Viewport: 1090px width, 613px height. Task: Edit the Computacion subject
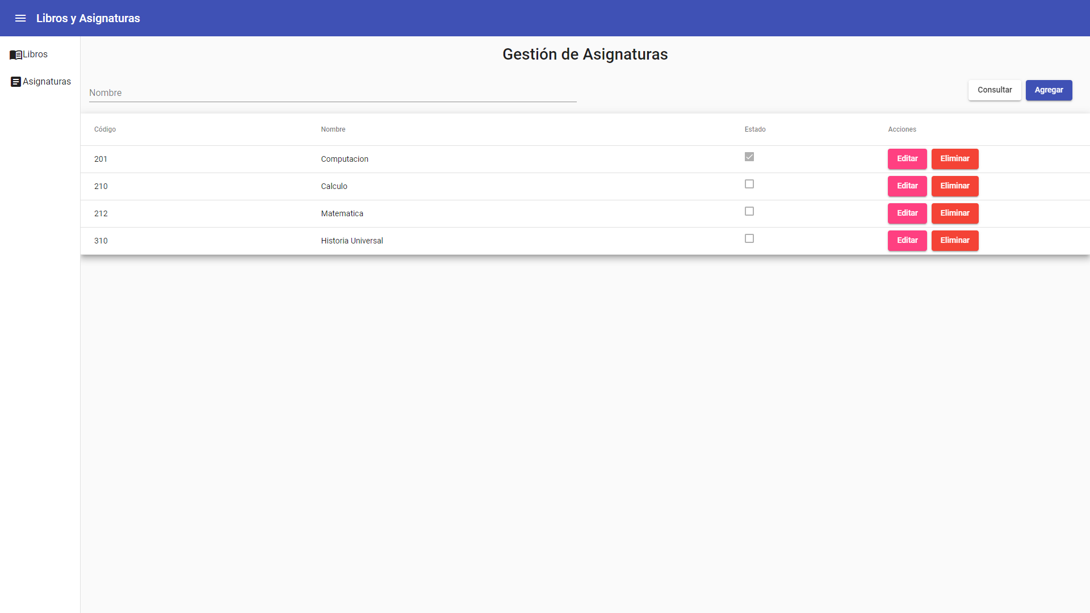[907, 159]
